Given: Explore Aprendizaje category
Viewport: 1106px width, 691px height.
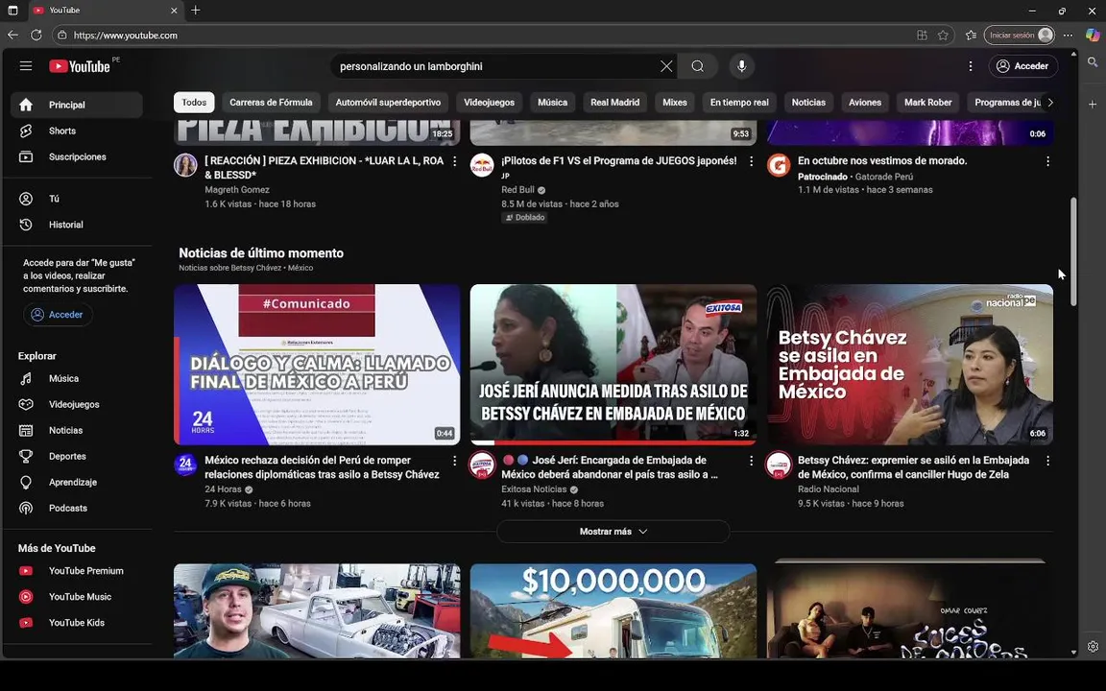Looking at the screenshot, I should (76, 483).
